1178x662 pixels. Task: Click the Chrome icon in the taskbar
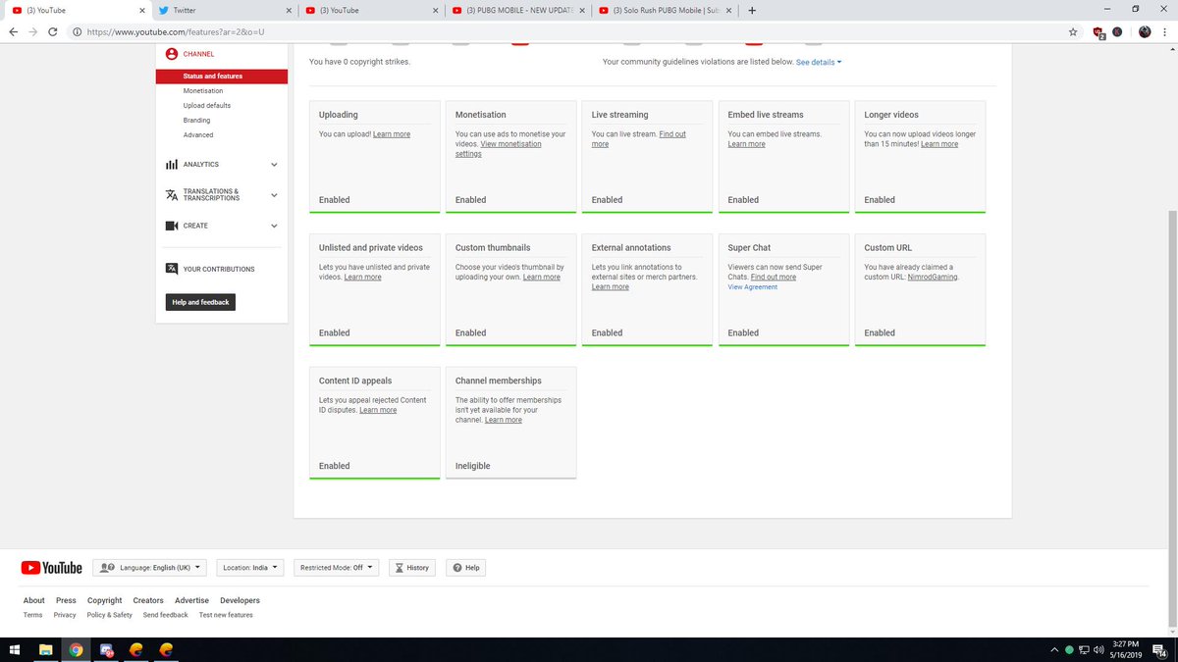[x=76, y=649]
